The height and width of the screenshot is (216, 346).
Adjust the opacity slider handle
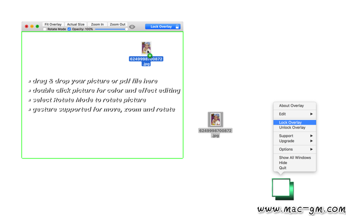click(x=127, y=29)
